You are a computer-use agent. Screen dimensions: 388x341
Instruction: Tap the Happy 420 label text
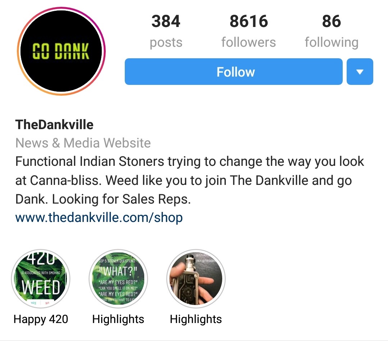click(x=41, y=319)
